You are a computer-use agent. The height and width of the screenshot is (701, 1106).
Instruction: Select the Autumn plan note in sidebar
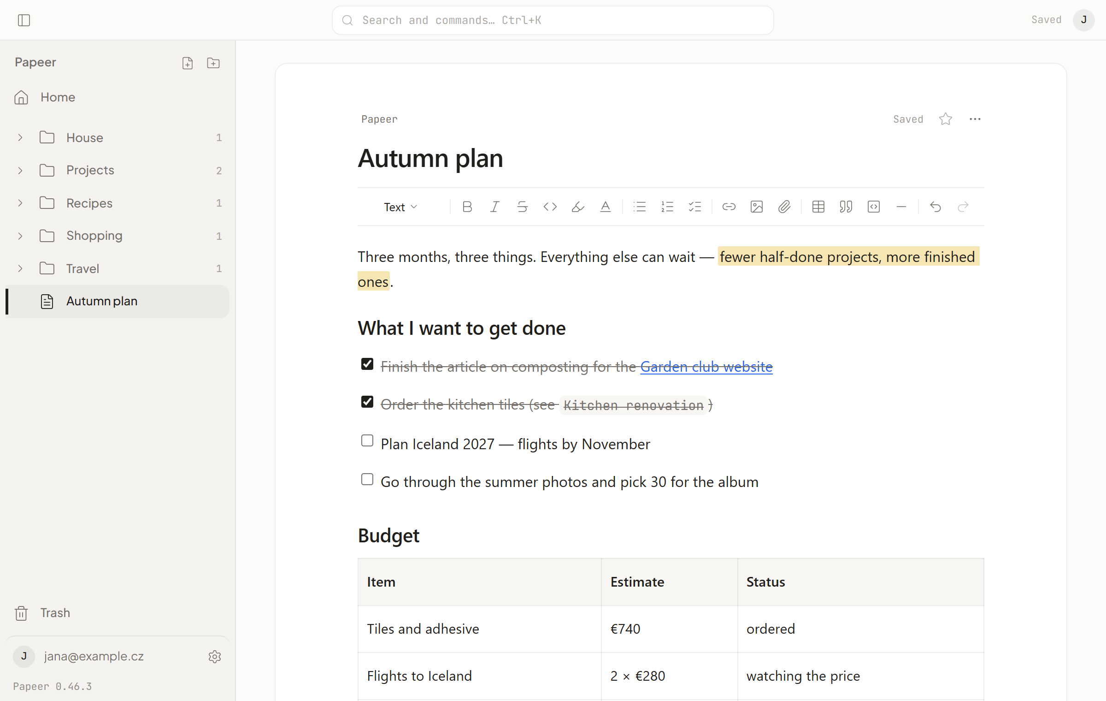coord(118,301)
